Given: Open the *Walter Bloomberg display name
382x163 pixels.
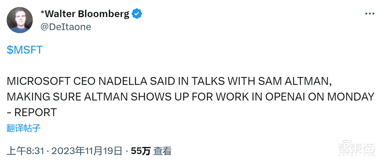Looking at the screenshot, I should pos(85,14).
